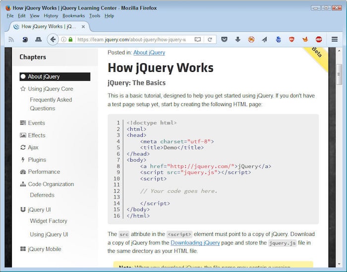Click the magnet icon beside jQuery UI
The width and height of the screenshot is (347, 272).
pyautogui.click(x=23, y=210)
